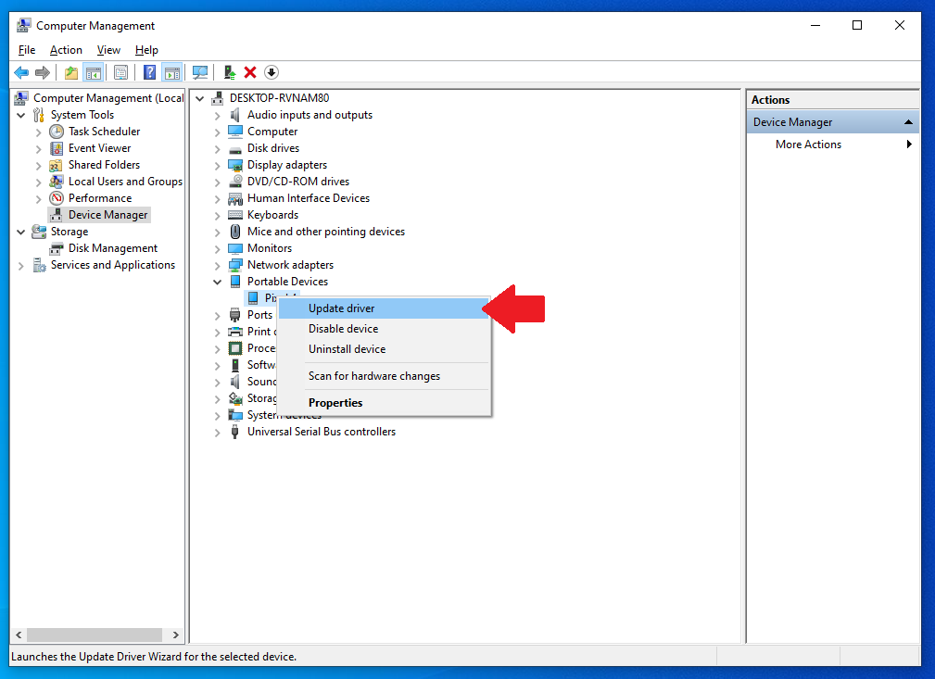Screen dimensions: 935x679
Task: Select Disk Management in the left tree
Action: 112,248
